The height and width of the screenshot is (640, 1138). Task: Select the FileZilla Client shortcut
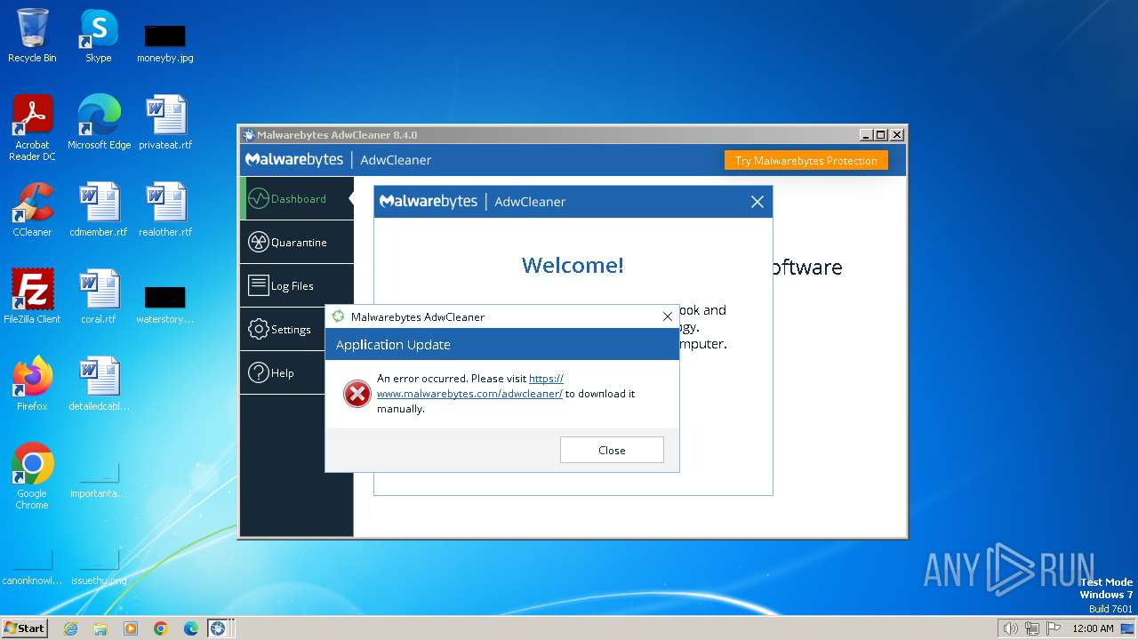[32, 297]
